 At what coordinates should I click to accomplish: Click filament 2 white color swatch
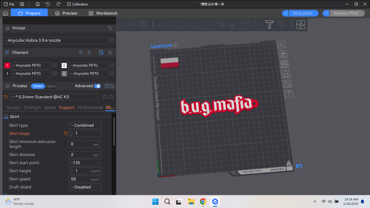tap(64, 66)
